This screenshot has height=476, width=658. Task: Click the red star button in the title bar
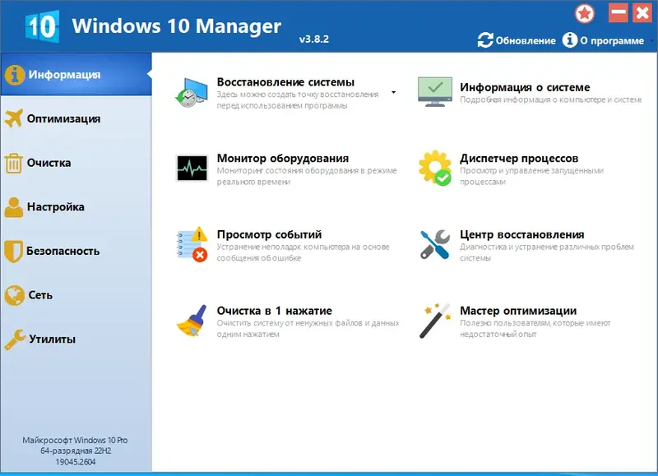pos(585,12)
